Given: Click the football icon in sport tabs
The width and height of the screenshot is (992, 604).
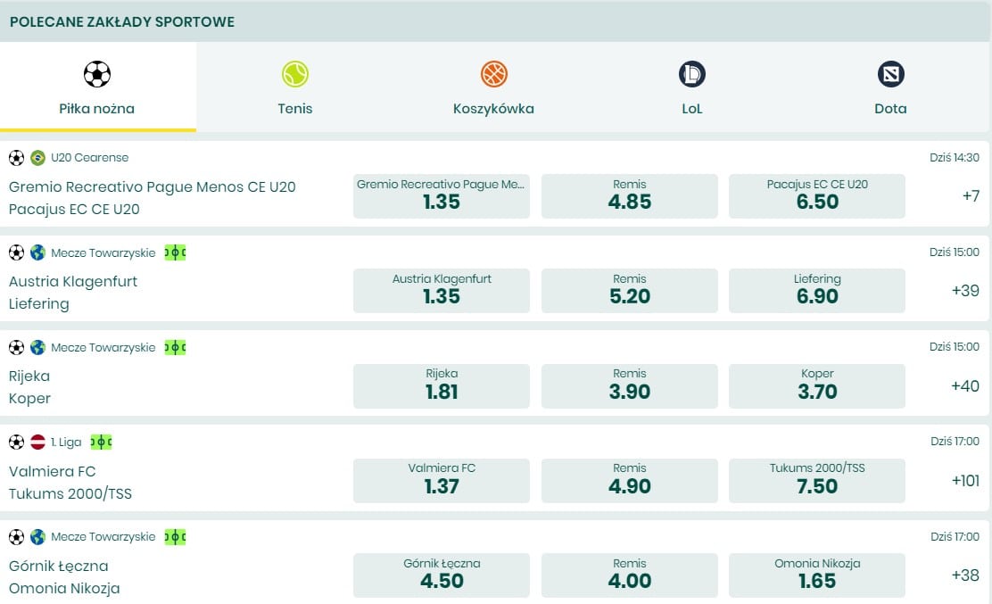Looking at the screenshot, I should pyautogui.click(x=97, y=73).
